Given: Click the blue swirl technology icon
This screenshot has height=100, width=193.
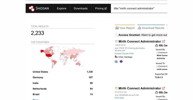Looking at the screenshot, I should [x=116, y=61].
